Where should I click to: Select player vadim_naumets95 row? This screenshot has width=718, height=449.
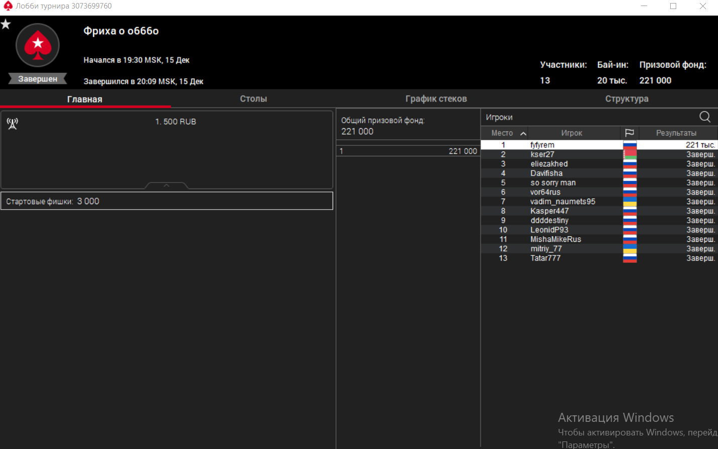(x=563, y=202)
